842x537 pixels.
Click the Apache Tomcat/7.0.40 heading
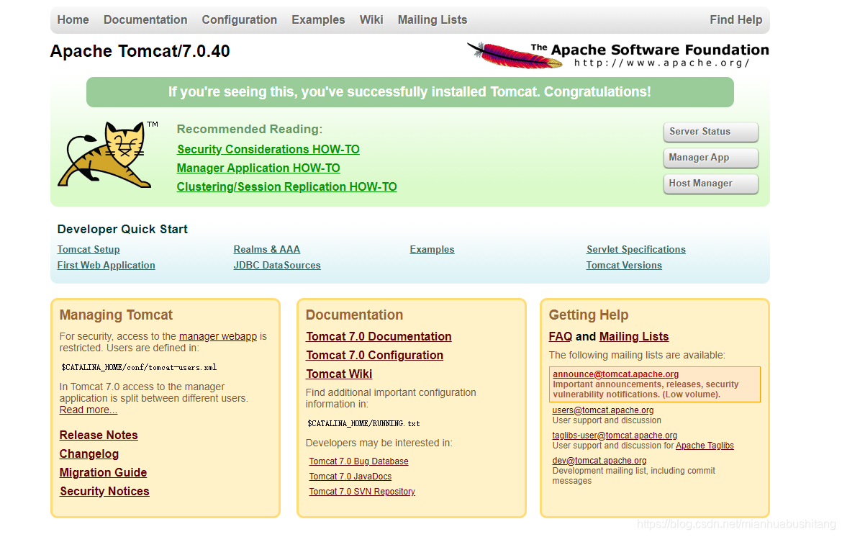tap(140, 51)
